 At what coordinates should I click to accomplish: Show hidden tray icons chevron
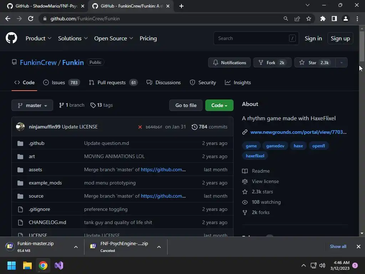304,265
